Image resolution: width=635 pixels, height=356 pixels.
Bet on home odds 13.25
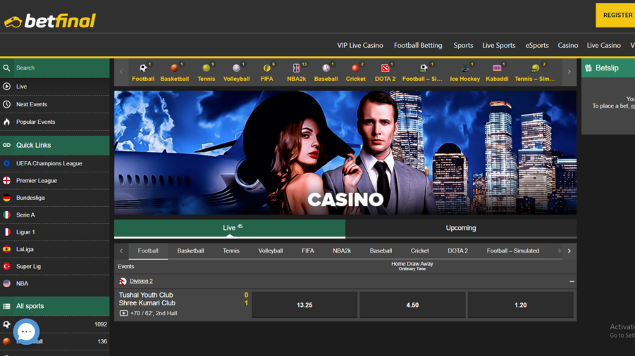pyautogui.click(x=304, y=305)
